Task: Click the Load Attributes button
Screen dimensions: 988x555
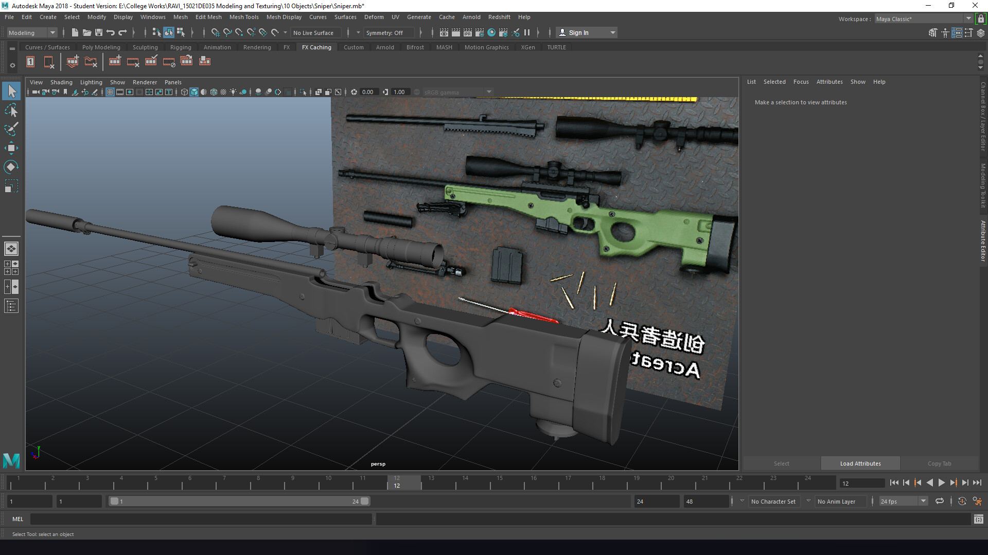Action: click(860, 463)
